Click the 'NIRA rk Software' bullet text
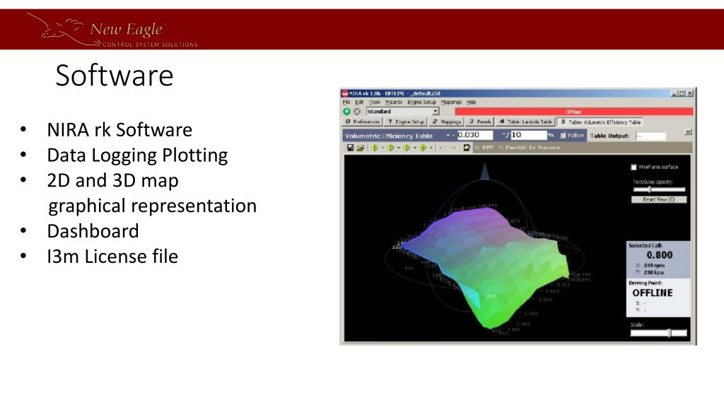Image resolution: width=724 pixels, height=407 pixels. pos(119,130)
